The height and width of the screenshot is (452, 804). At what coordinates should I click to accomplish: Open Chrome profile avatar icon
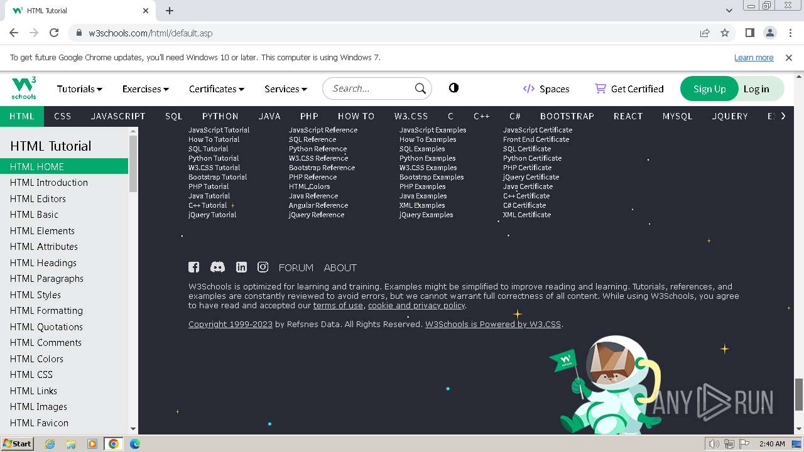click(769, 33)
